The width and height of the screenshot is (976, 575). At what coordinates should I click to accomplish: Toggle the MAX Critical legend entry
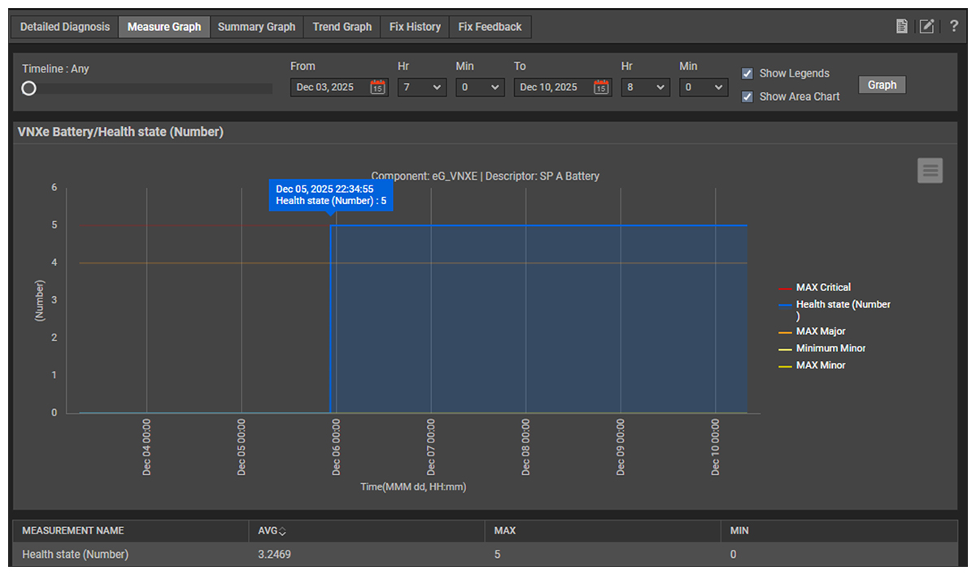coord(823,287)
